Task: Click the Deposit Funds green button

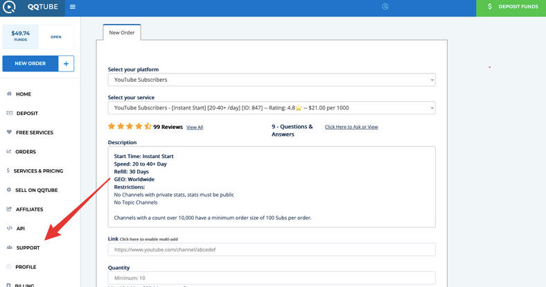Action: click(511, 8)
